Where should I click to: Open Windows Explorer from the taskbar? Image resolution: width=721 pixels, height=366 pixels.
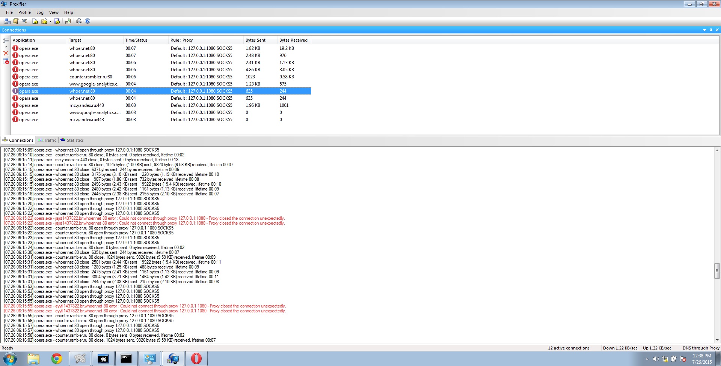click(33, 359)
